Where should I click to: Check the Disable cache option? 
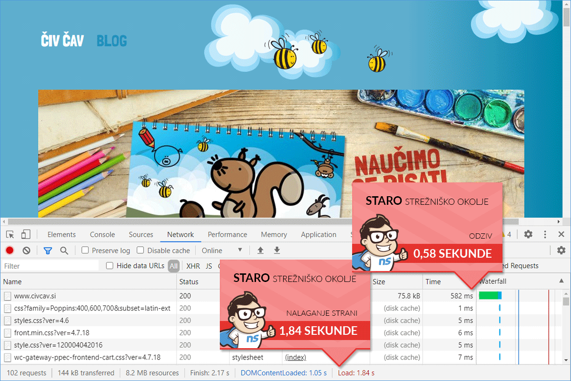pos(140,251)
